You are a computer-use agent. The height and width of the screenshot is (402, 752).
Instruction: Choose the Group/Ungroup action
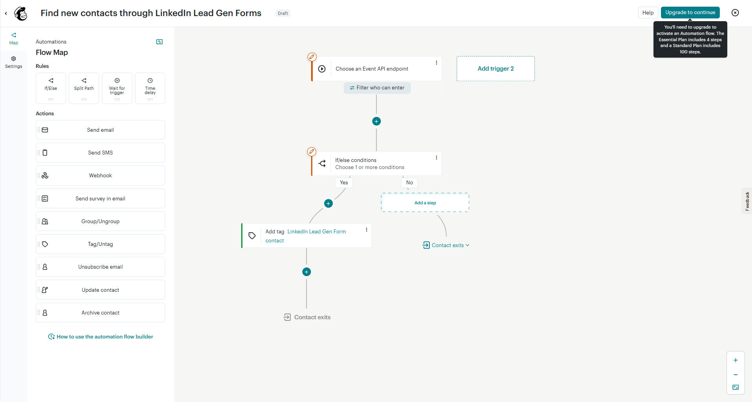point(100,221)
